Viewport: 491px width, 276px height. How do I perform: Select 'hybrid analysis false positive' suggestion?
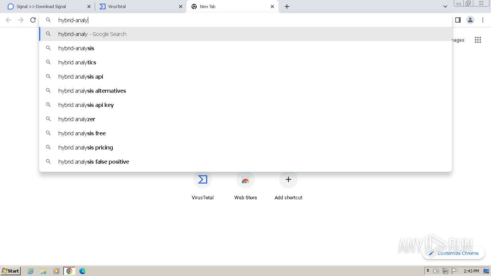coord(245,162)
